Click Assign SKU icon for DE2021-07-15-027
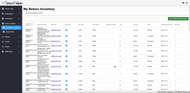This screenshot has height=93, width=190. (66, 45)
